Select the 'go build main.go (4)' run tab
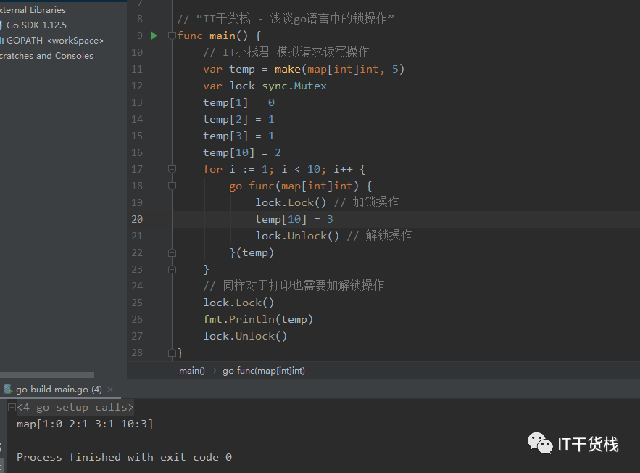 coord(59,390)
